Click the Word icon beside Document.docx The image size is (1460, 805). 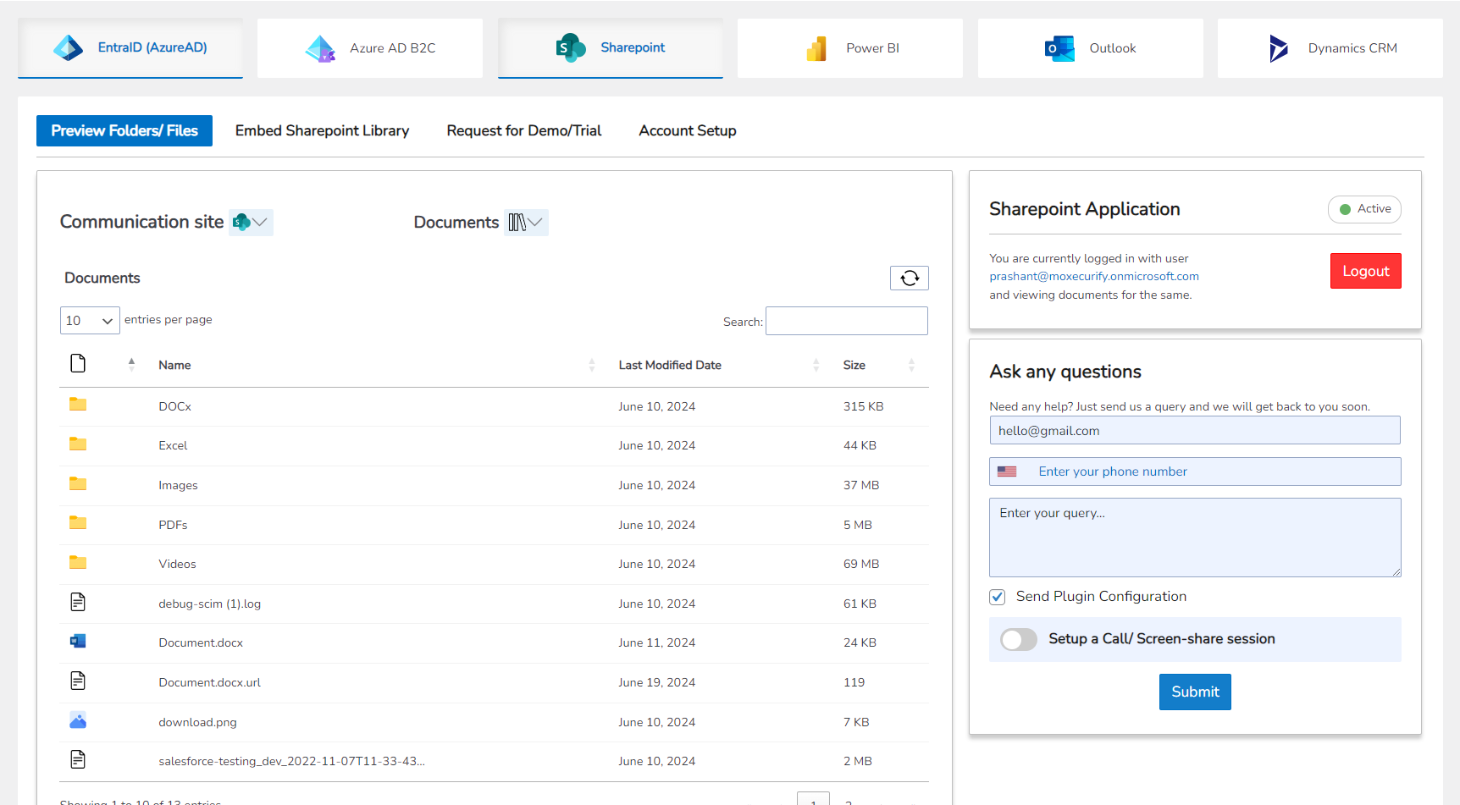tap(77, 641)
